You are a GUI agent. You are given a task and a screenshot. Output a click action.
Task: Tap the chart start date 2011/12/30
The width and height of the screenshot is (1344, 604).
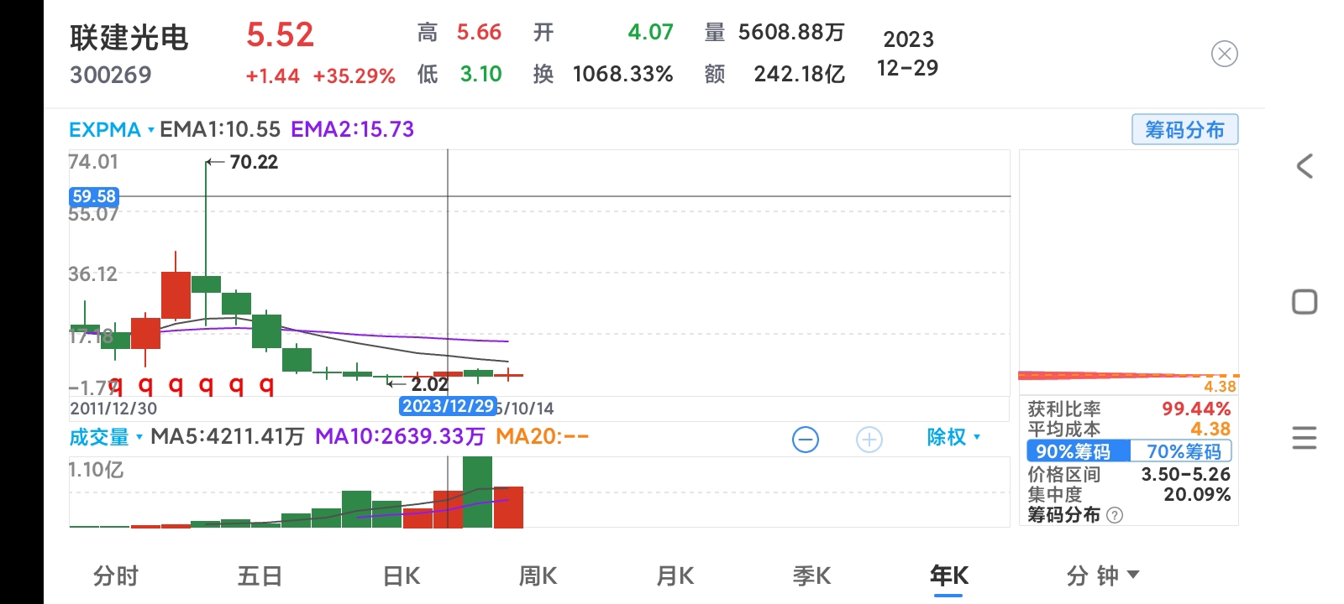[113, 409]
